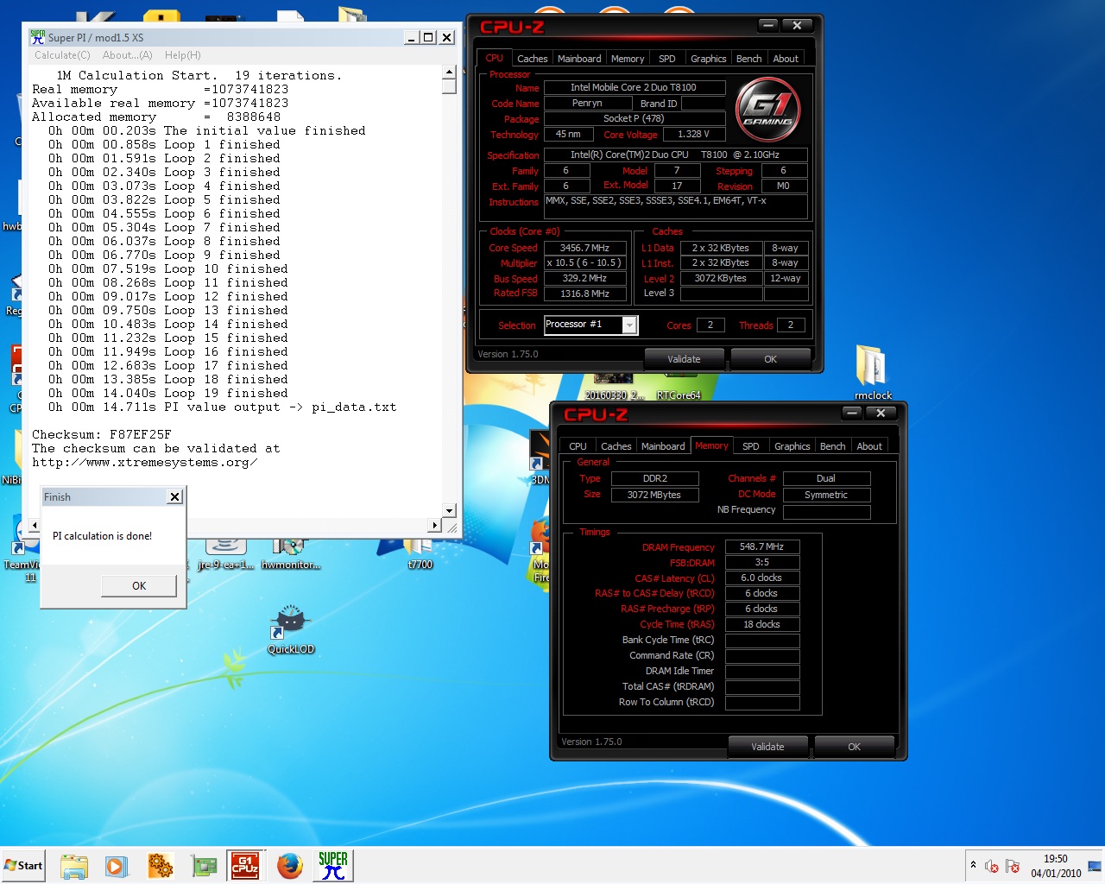Click the Super PI taskbar button
Screen dimensions: 1105x884
pyautogui.click(x=332, y=866)
